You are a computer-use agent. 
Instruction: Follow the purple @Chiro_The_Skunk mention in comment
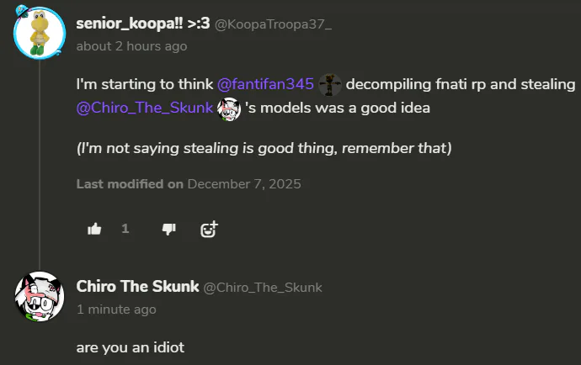coord(144,108)
